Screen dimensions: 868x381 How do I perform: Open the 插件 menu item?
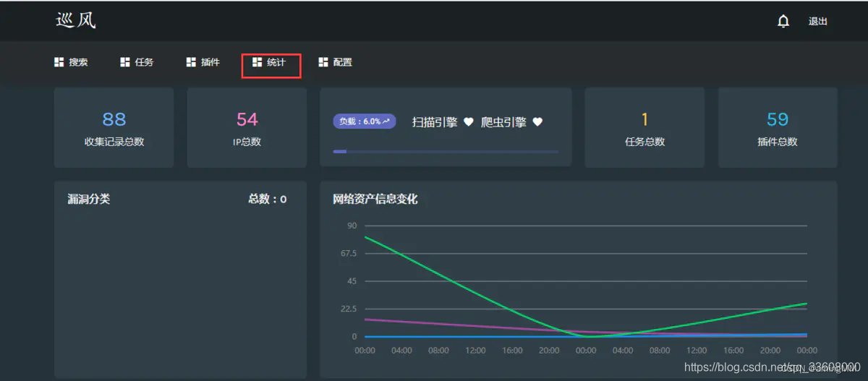click(210, 62)
